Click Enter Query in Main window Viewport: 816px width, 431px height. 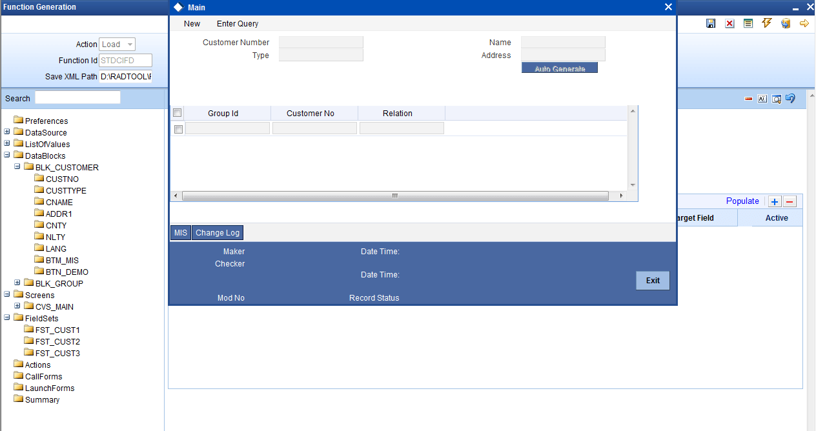(x=238, y=23)
